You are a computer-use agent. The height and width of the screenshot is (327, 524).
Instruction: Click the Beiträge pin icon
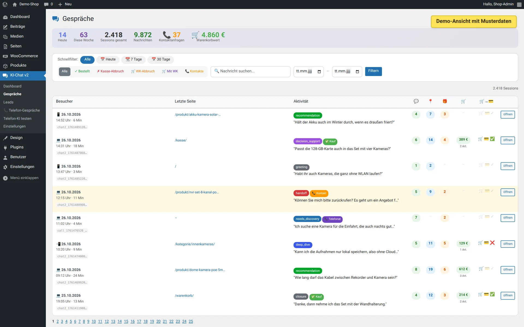5,27
